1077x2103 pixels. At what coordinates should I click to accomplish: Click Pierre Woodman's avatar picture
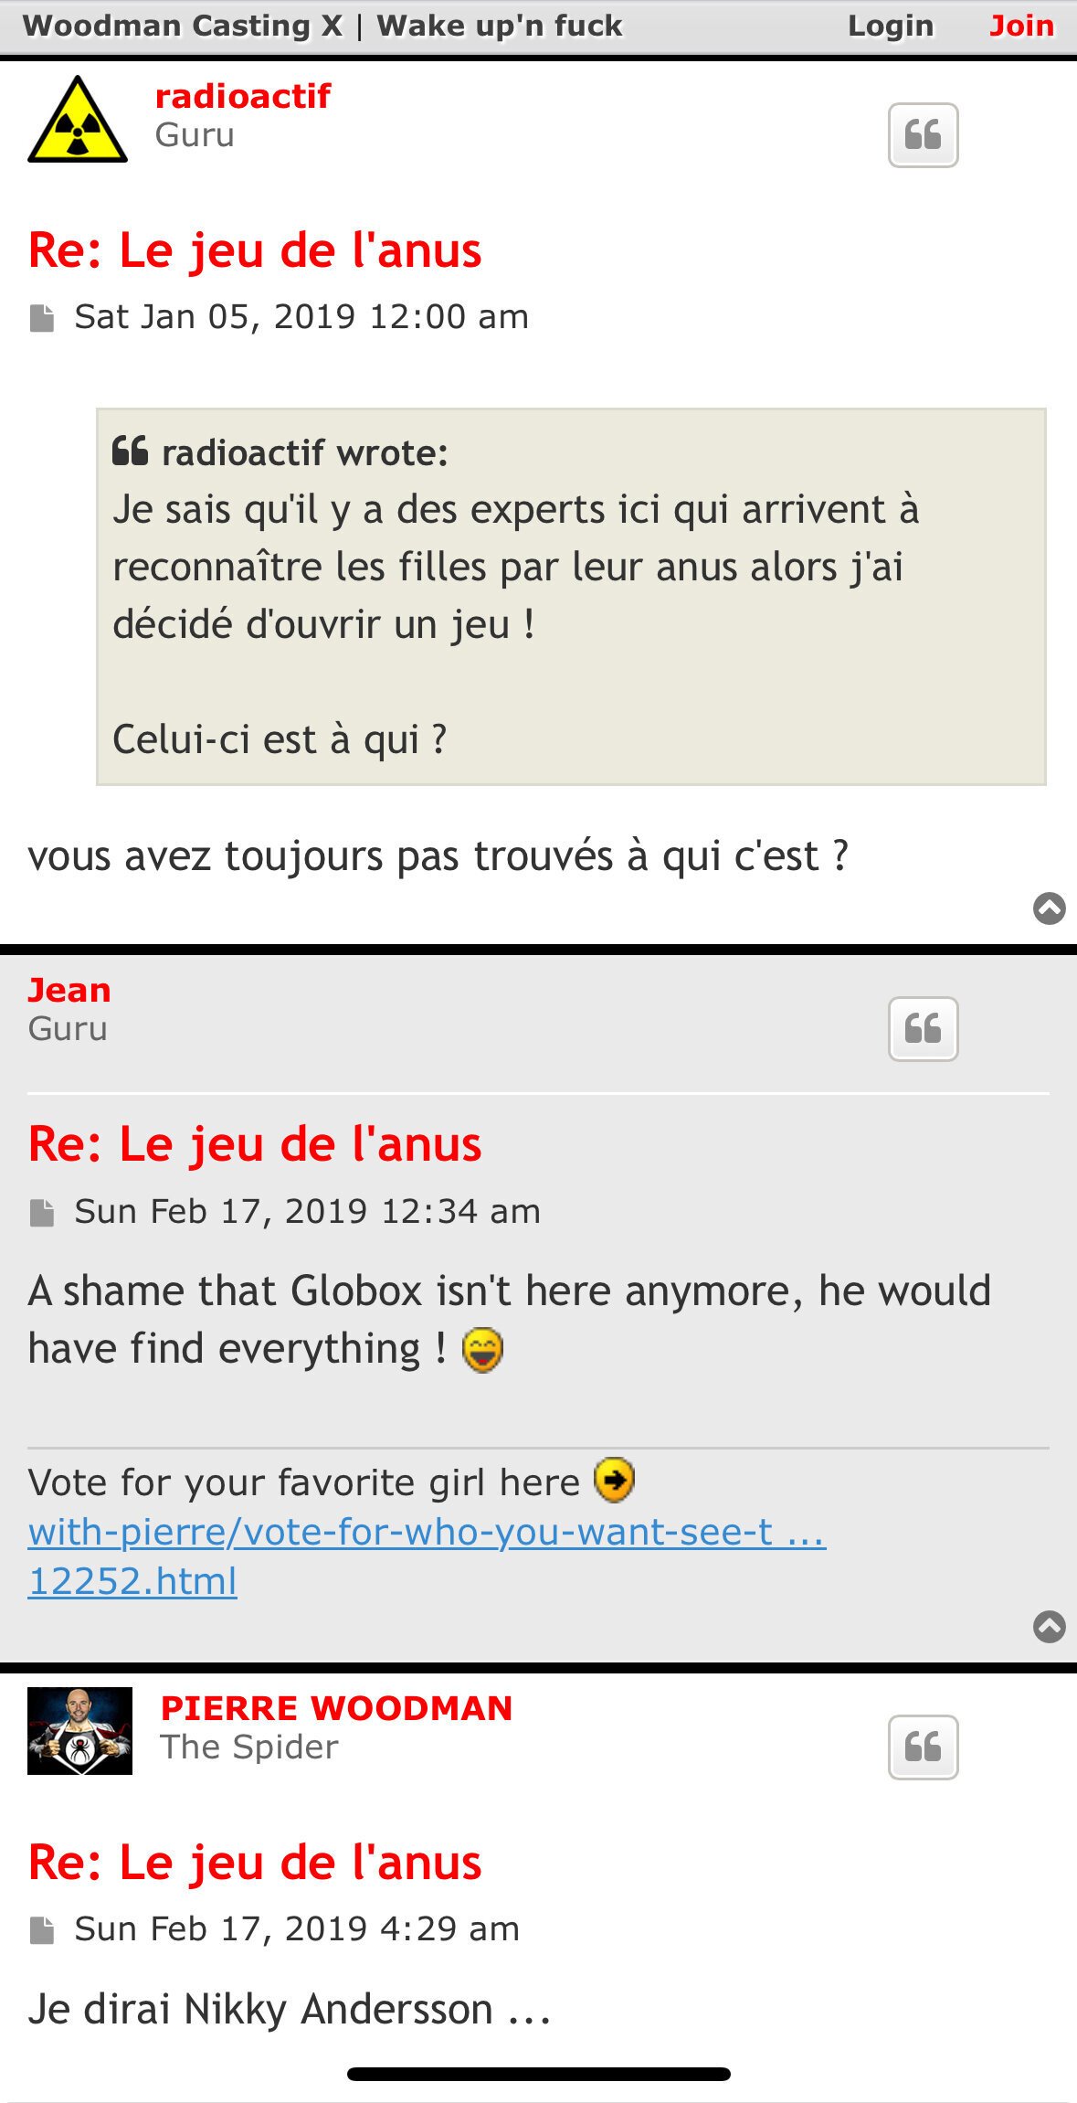(x=79, y=1730)
